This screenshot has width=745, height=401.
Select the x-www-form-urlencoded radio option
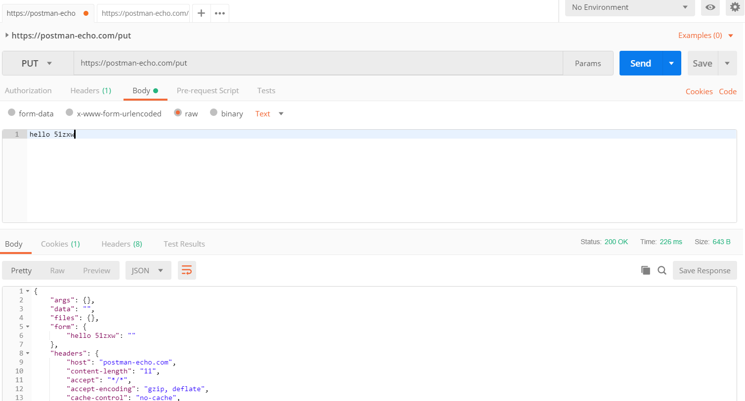[x=70, y=113]
